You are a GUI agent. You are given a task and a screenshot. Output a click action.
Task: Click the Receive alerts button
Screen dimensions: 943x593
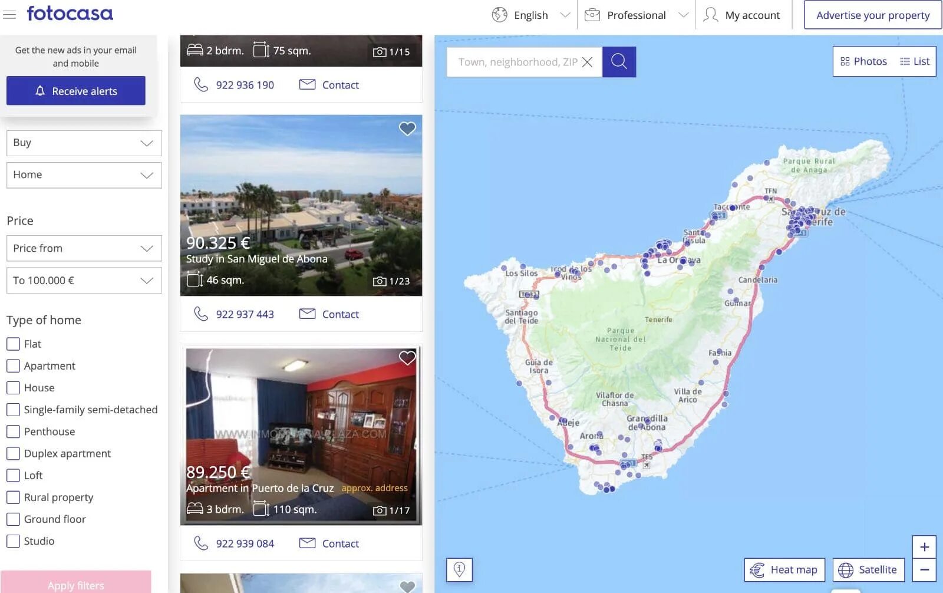point(76,91)
